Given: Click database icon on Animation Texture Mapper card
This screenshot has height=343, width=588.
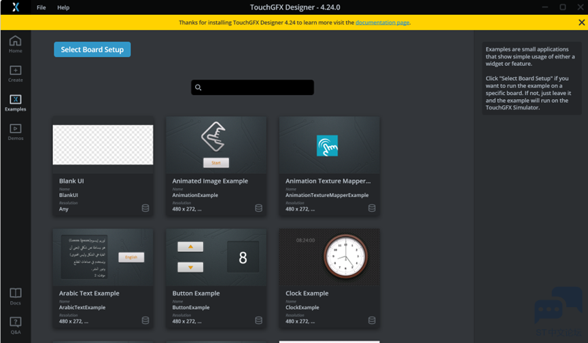Looking at the screenshot, I should point(372,208).
